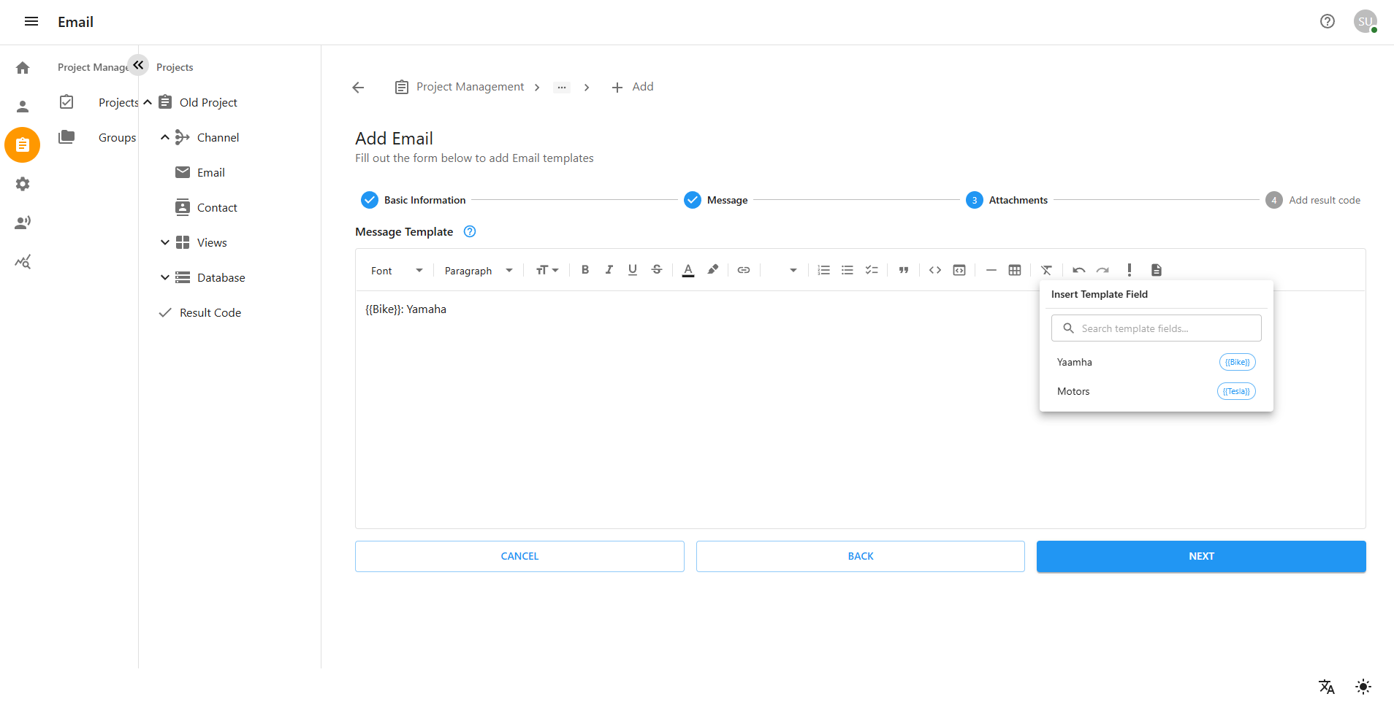Open the Paragraph style dropdown

click(x=479, y=271)
